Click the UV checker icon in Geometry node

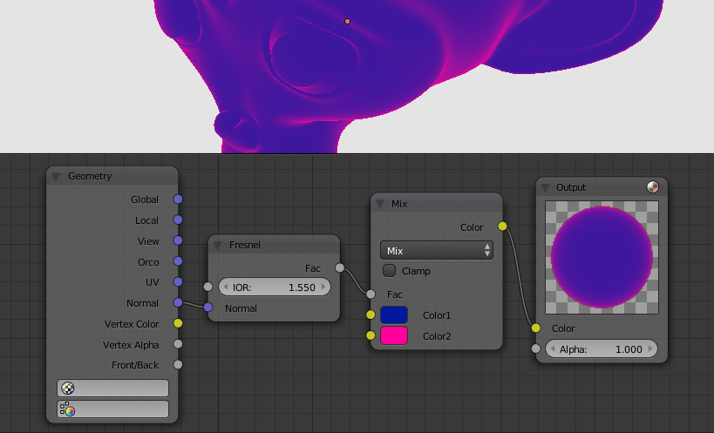[68, 388]
